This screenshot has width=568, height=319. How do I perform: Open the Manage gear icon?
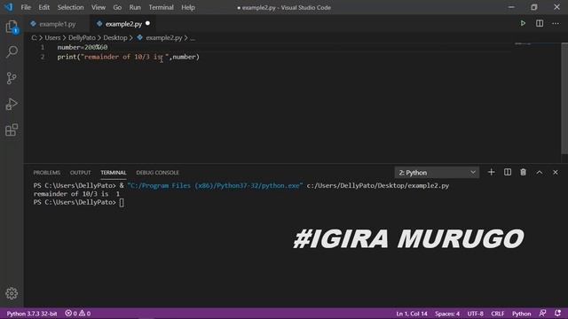pos(12,293)
